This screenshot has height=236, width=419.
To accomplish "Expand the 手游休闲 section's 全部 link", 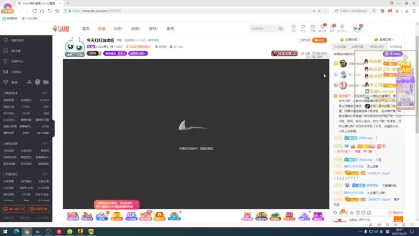I will (45, 174).
